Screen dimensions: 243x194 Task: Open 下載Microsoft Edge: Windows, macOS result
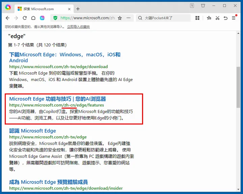tap(65, 57)
